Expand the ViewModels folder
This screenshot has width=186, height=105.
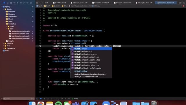coord(5,17)
